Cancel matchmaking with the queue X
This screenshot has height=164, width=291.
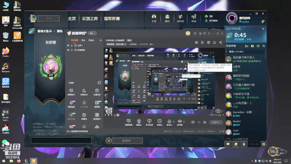click(x=263, y=29)
